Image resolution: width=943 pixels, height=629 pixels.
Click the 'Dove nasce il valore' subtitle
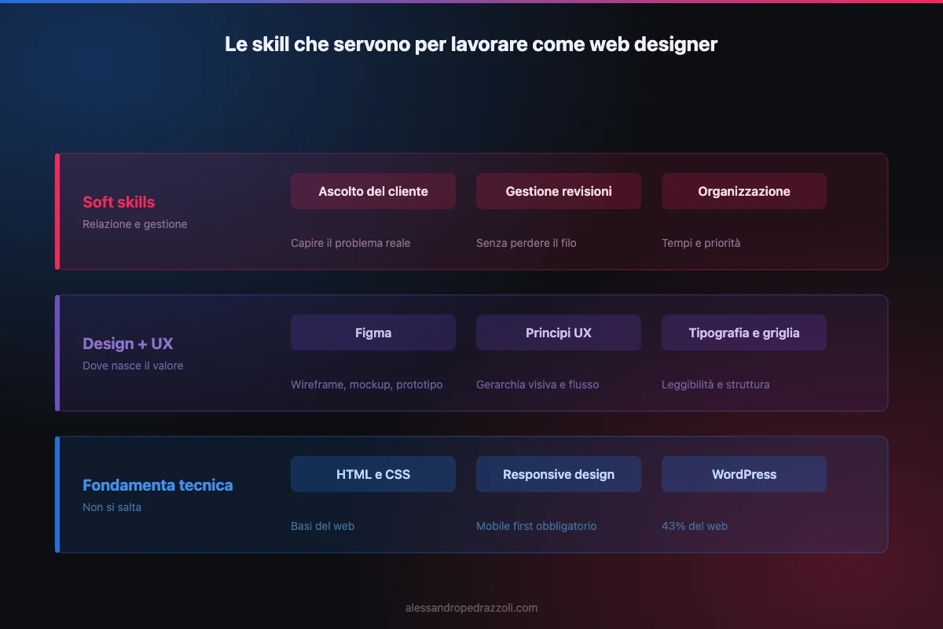133,366
